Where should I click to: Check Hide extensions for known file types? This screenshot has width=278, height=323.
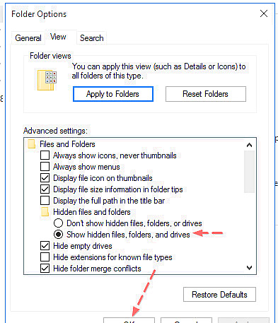coord(45,257)
